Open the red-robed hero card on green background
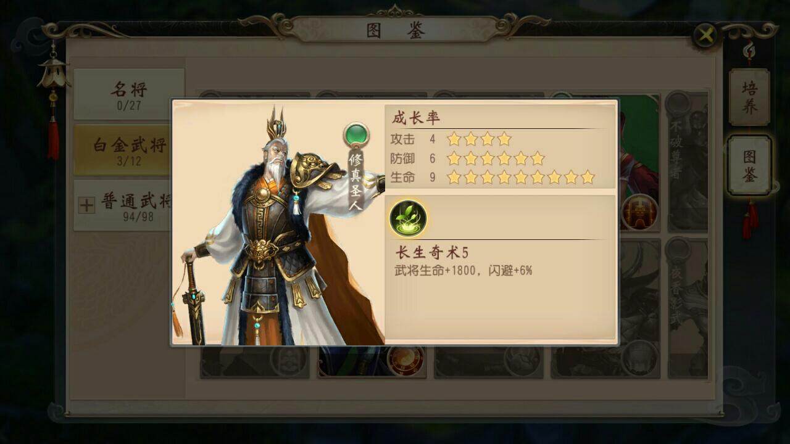Screen dimensions: 790x444 click(639, 162)
